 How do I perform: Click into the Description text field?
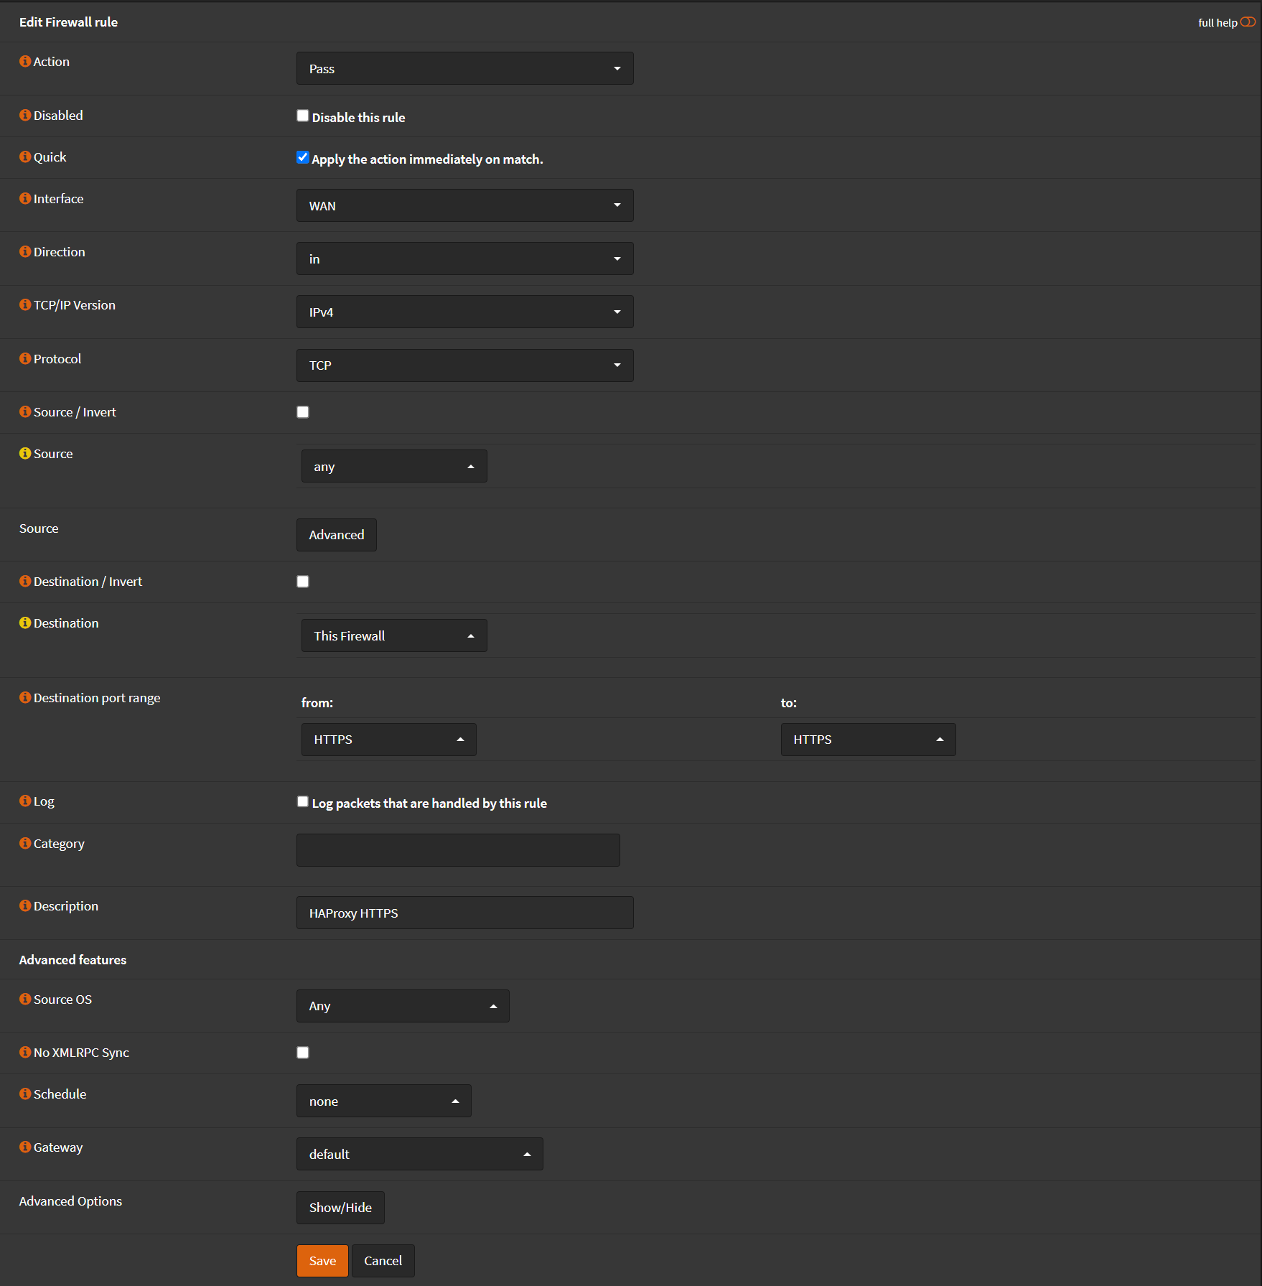coord(464,913)
